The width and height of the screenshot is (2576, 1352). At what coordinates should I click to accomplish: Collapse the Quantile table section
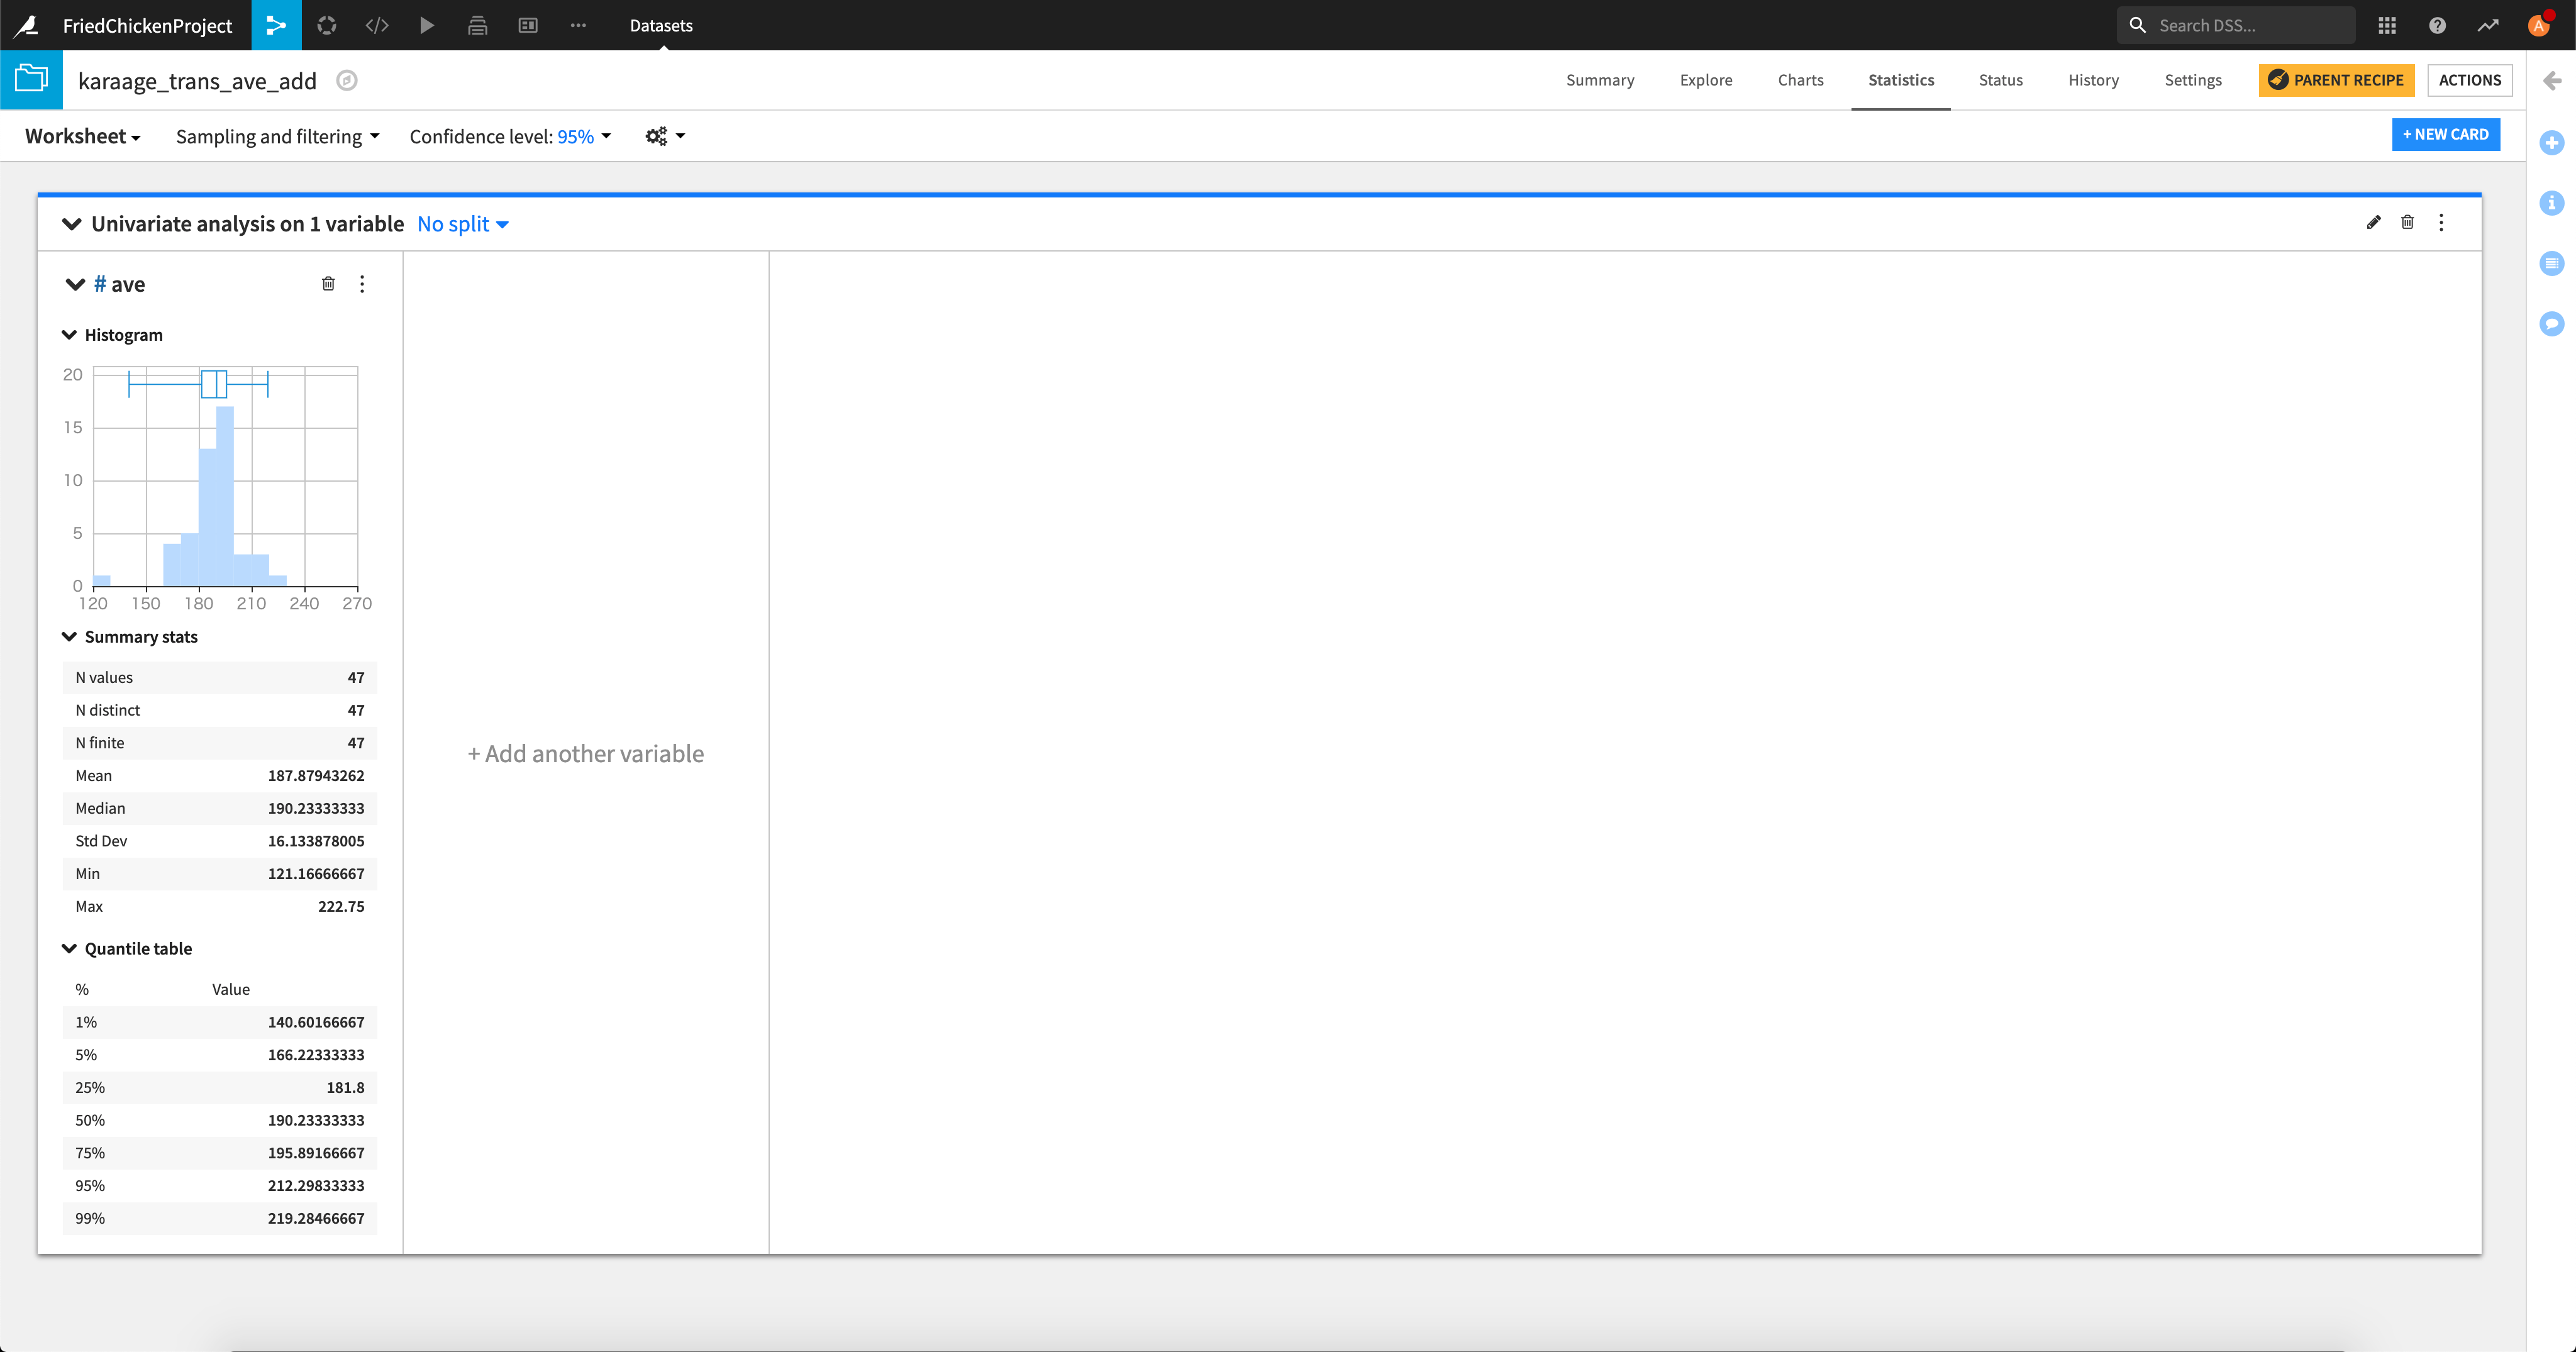pos(70,949)
